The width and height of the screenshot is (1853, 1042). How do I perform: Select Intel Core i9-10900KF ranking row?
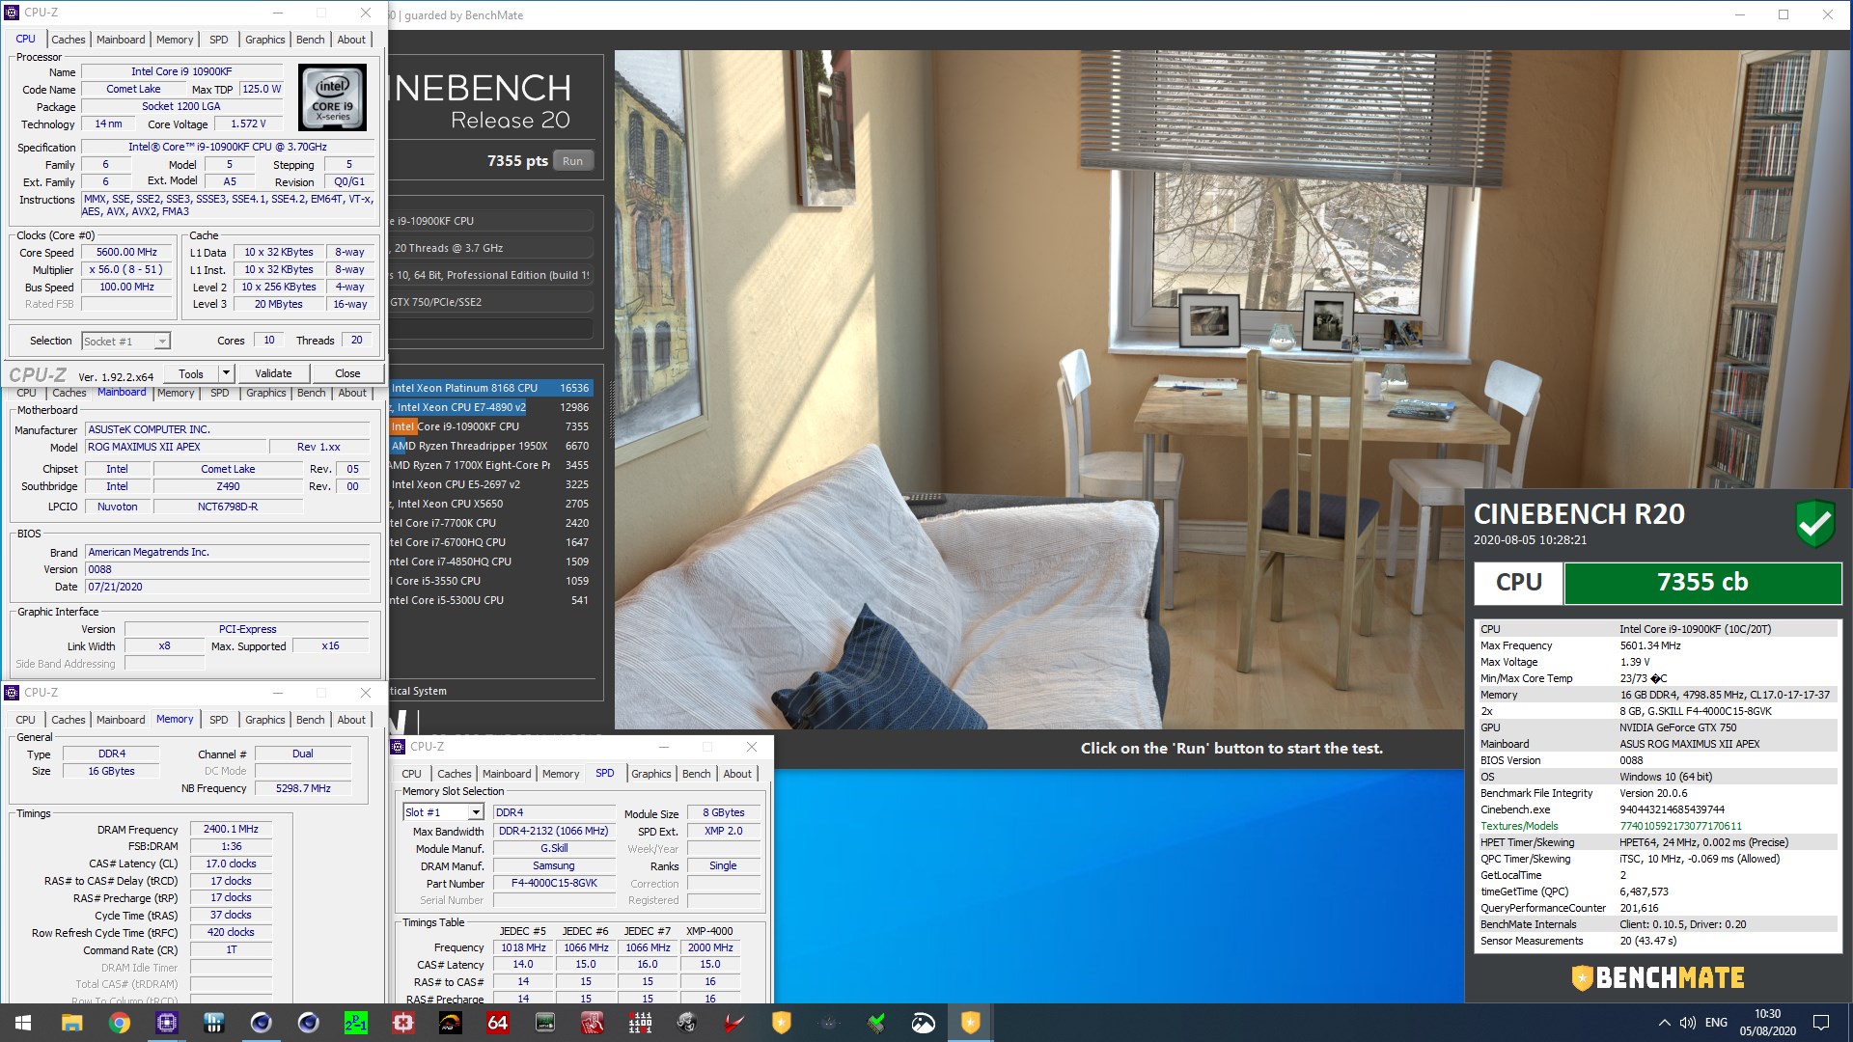point(490,426)
